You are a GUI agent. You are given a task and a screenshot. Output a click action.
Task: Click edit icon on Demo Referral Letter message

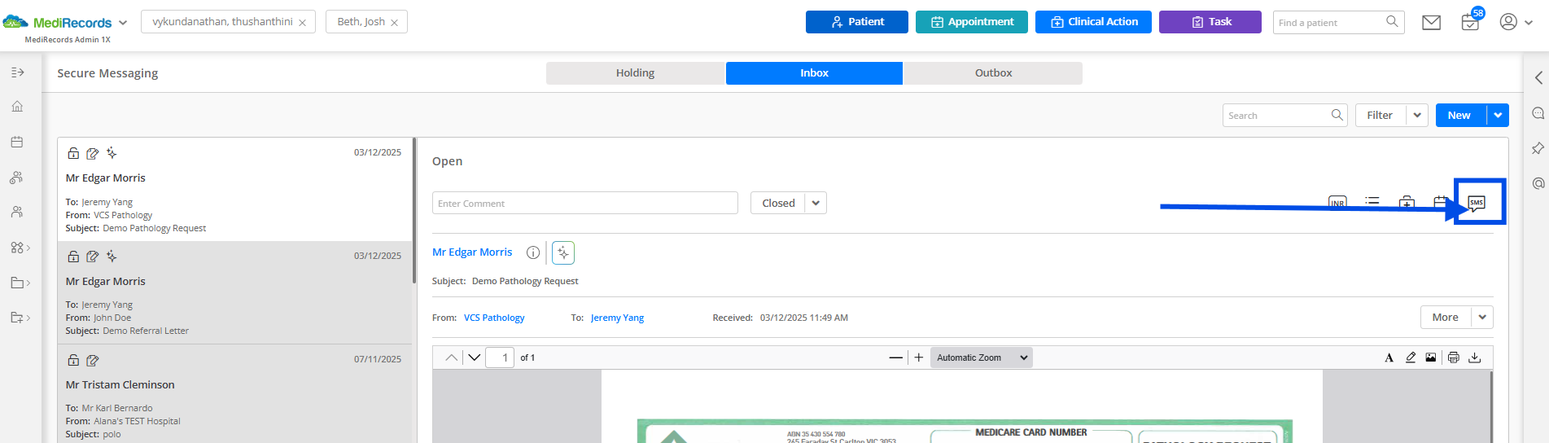point(93,257)
